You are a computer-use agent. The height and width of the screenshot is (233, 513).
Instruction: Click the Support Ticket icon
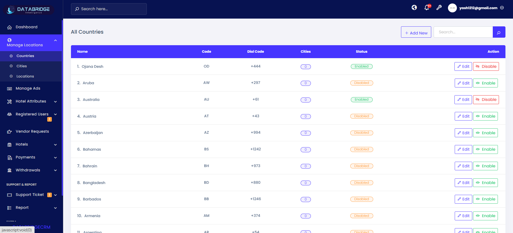9,195
